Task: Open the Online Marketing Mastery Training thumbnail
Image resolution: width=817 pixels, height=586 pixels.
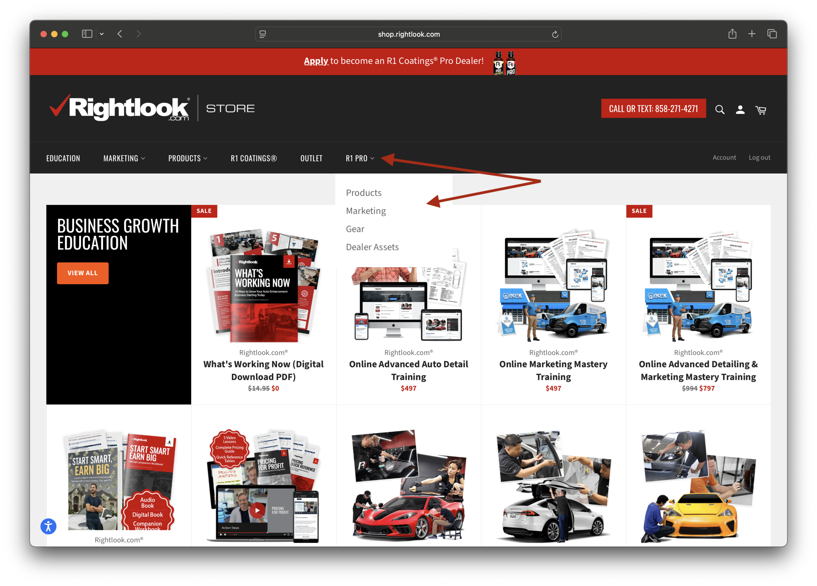Action: (x=553, y=285)
